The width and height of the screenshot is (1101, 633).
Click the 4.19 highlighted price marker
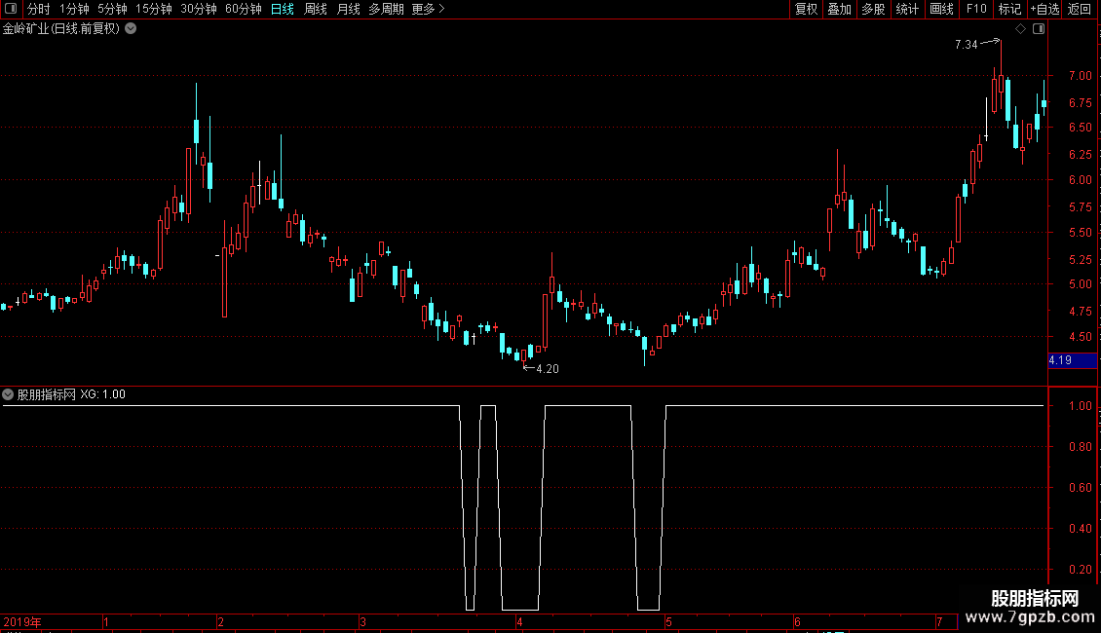(x=1072, y=360)
